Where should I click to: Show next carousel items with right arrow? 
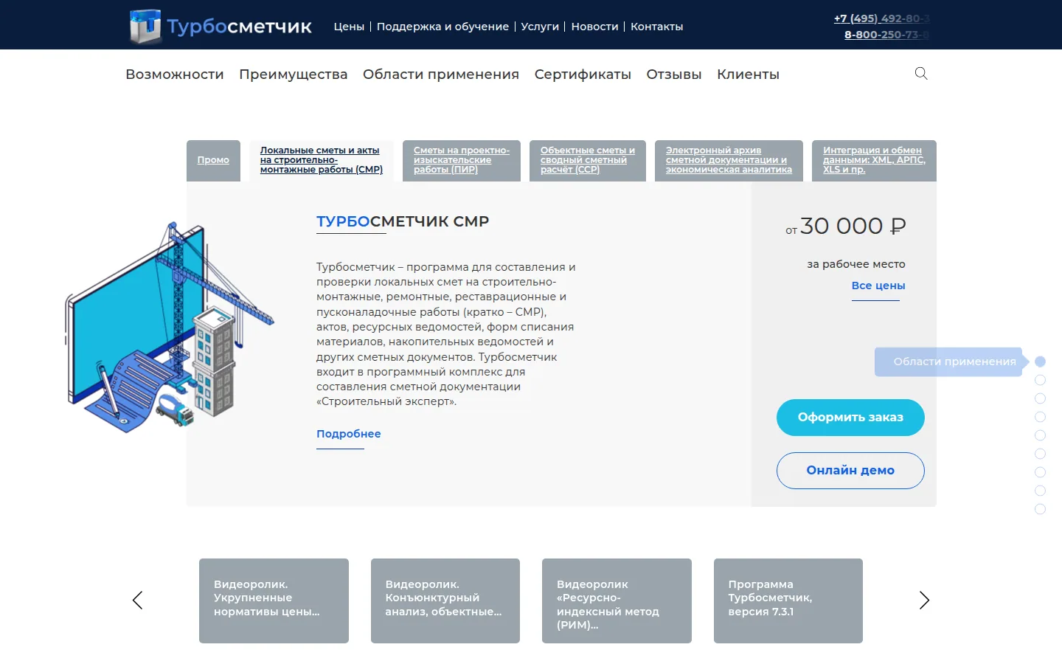pyautogui.click(x=924, y=600)
